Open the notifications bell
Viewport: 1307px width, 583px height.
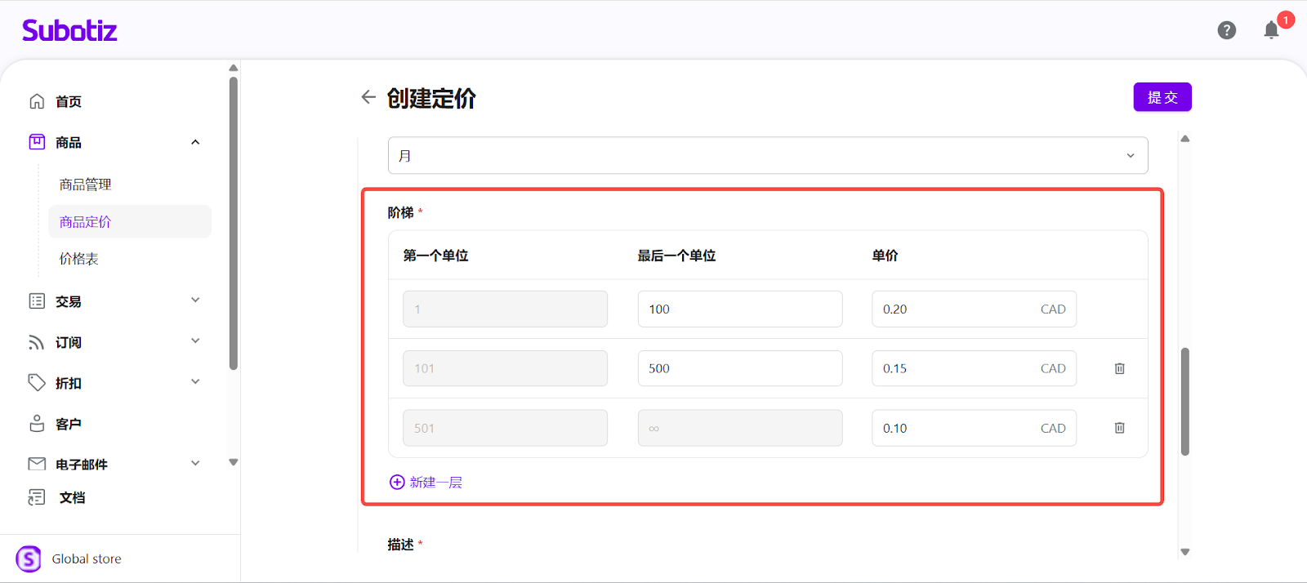pos(1271,31)
